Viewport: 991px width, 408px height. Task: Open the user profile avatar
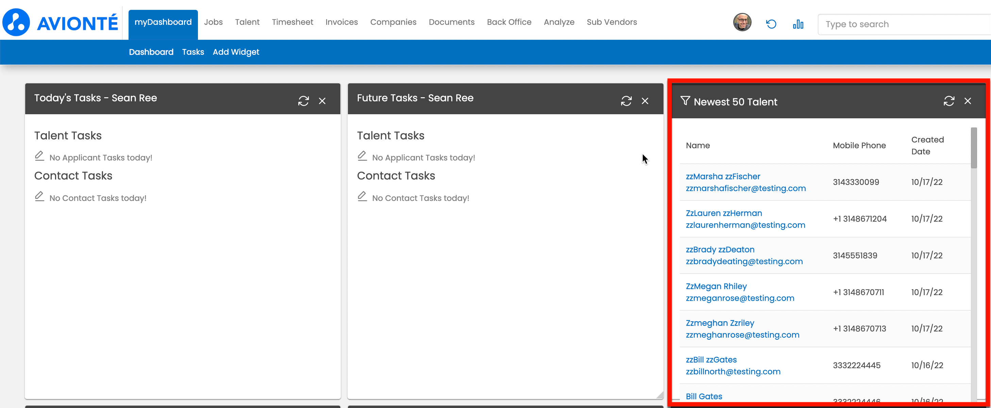click(742, 22)
